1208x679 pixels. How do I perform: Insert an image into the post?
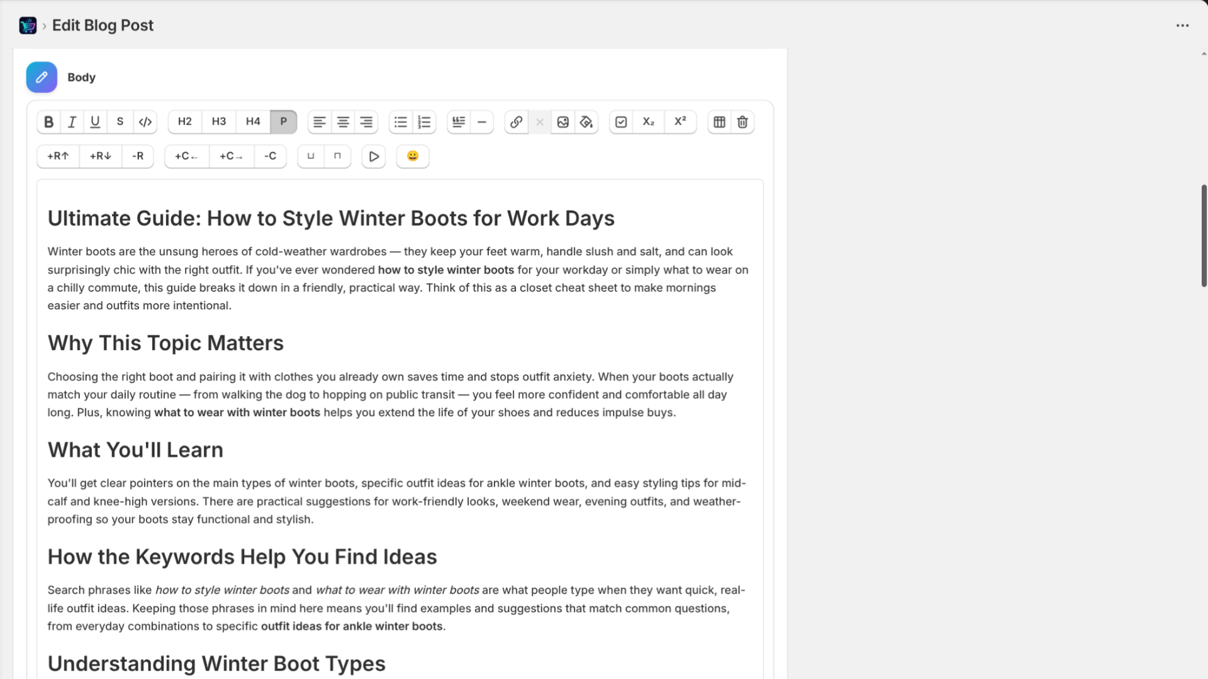coord(562,121)
